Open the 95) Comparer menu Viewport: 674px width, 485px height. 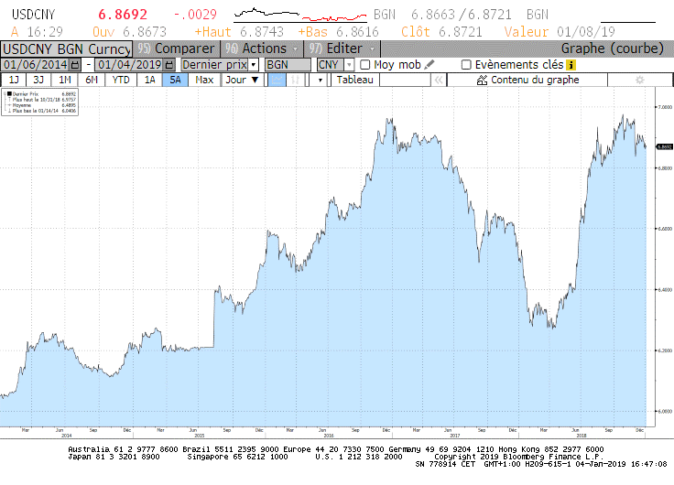(176, 49)
